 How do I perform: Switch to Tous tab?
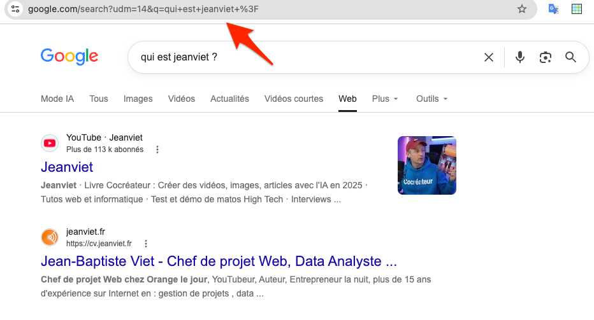coord(99,99)
